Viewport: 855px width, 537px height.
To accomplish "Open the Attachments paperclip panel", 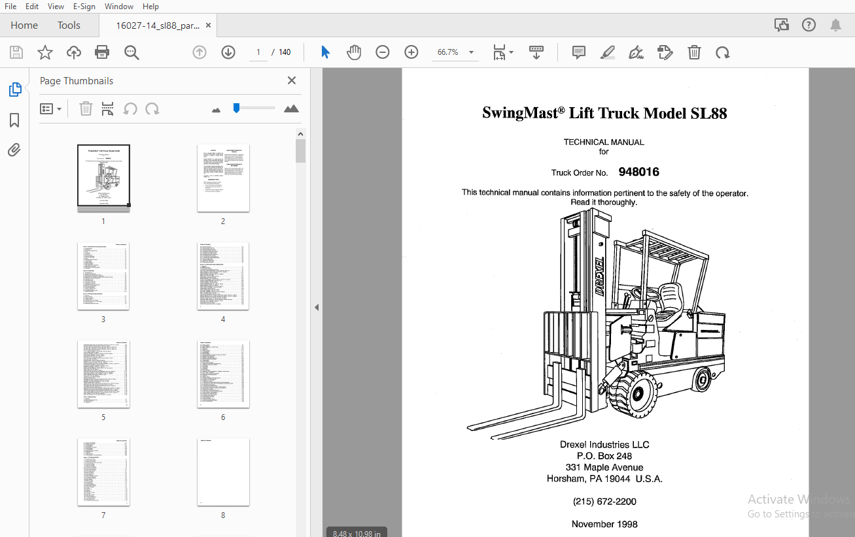I will (14, 150).
